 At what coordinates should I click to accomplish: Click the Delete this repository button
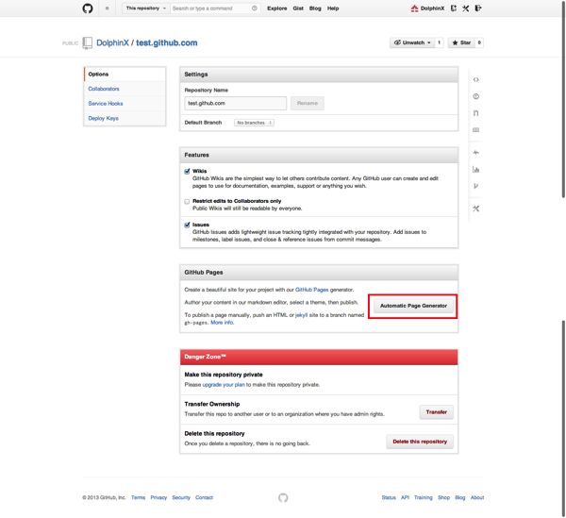(x=420, y=442)
